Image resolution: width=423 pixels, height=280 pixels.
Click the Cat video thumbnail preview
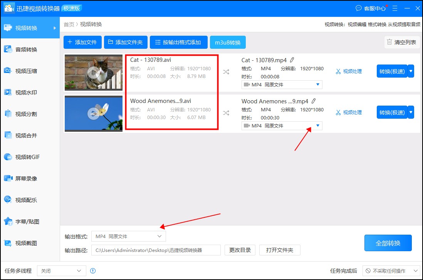point(93,72)
